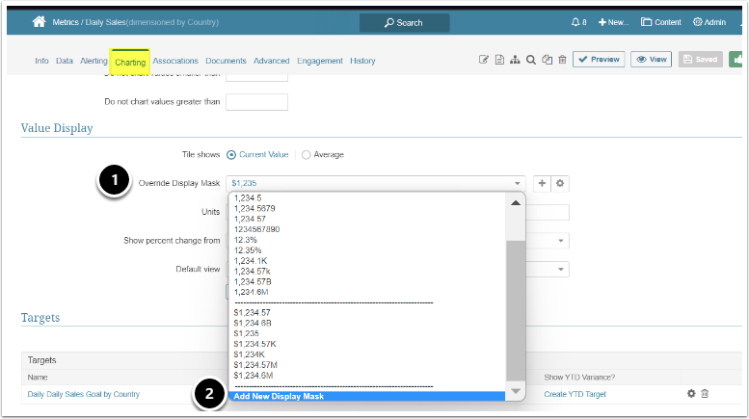Switch to the Charting tab

click(x=130, y=62)
